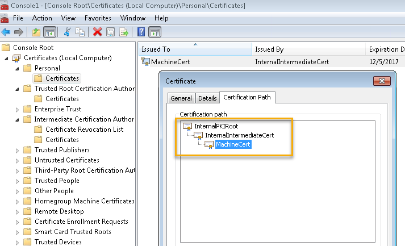The width and height of the screenshot is (405, 246).
Task: Open Properties from the toolbar icon
Action: 110,32
